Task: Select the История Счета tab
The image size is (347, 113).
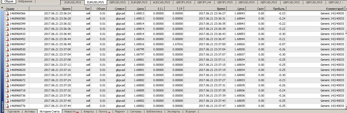Action: click(49, 111)
